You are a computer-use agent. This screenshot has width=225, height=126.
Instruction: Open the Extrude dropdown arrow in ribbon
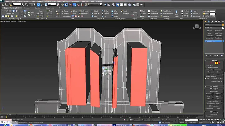100,11
